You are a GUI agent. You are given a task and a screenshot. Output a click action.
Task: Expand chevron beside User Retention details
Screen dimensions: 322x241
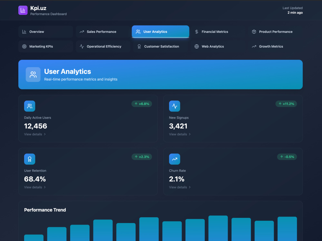click(45, 187)
